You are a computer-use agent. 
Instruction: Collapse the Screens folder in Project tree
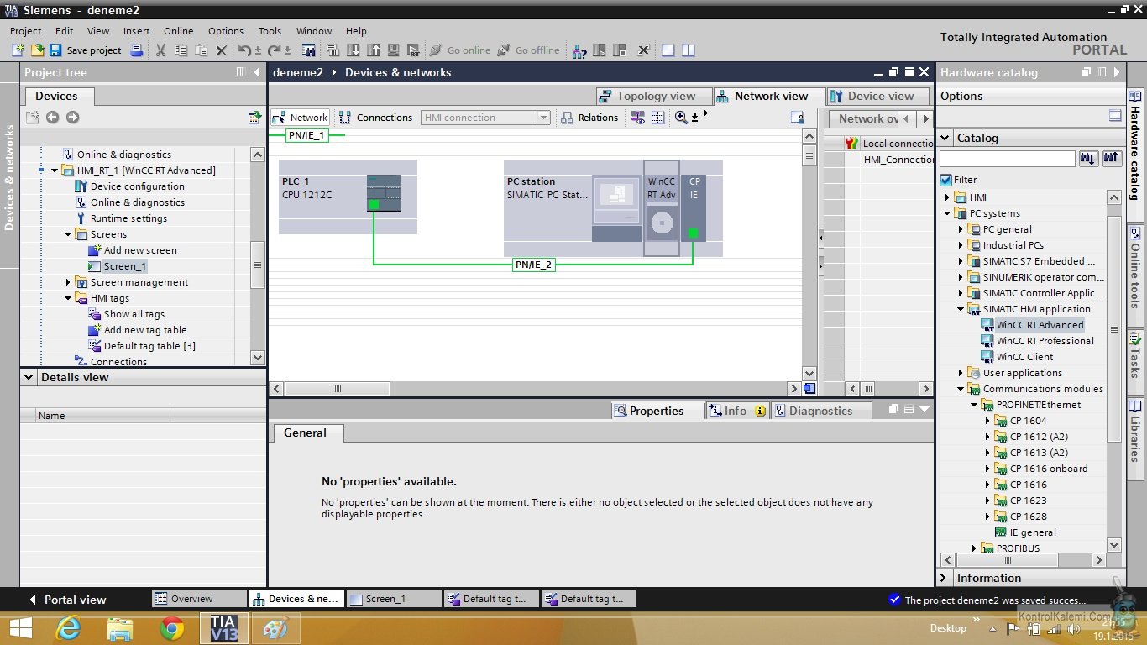coord(68,234)
